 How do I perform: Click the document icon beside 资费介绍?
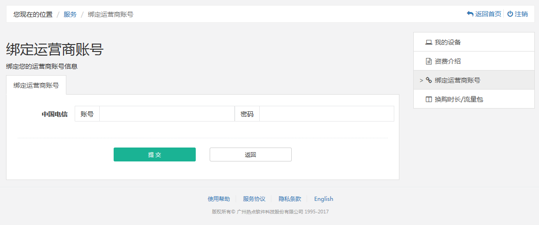pyautogui.click(x=429, y=61)
